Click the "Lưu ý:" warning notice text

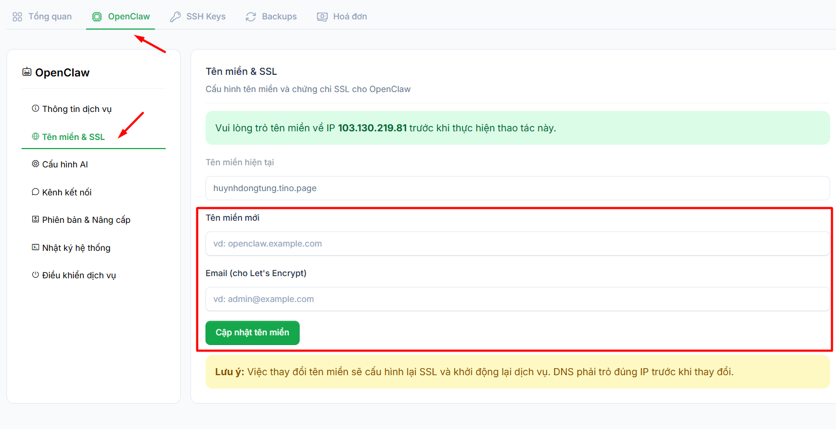474,372
